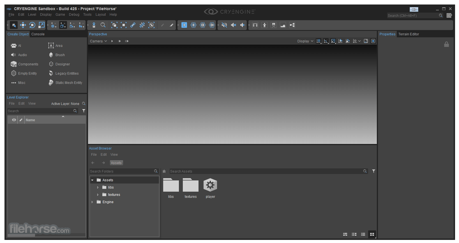Viewport: 459px width, 243px height.
Task: Click the map pin Go to Position icon
Action: (x=94, y=25)
